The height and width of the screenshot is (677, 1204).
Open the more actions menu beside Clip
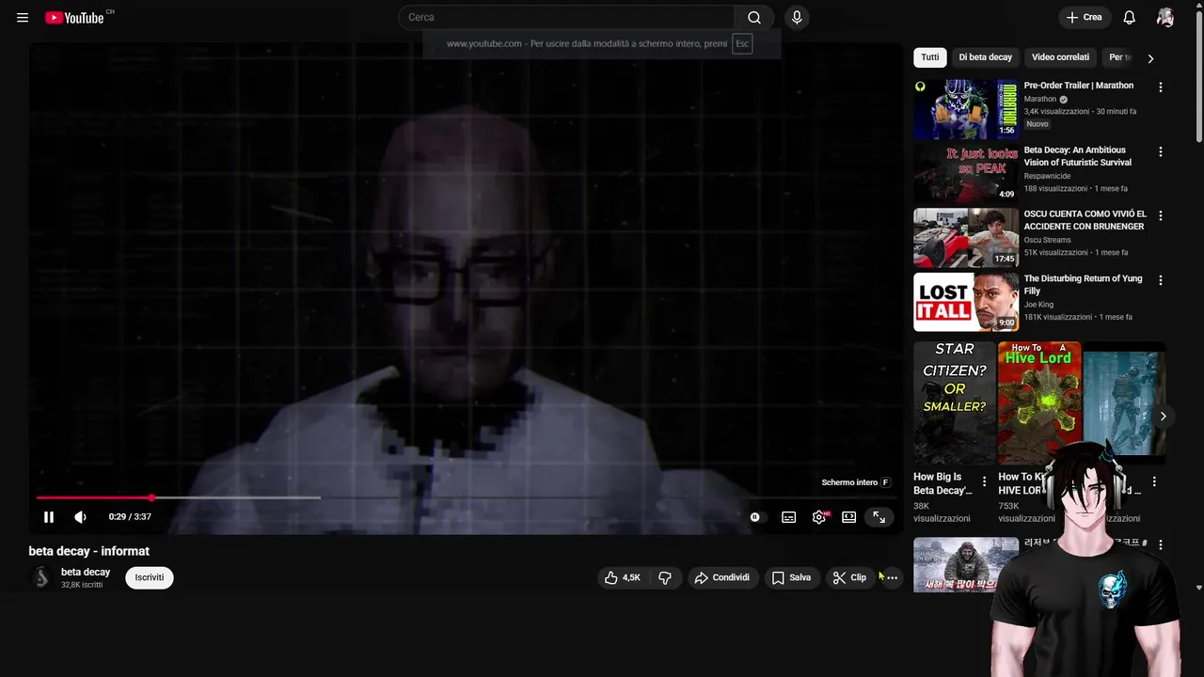click(892, 577)
